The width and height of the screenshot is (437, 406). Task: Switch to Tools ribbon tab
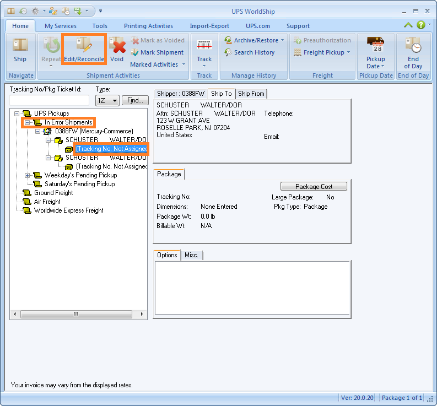pos(100,26)
